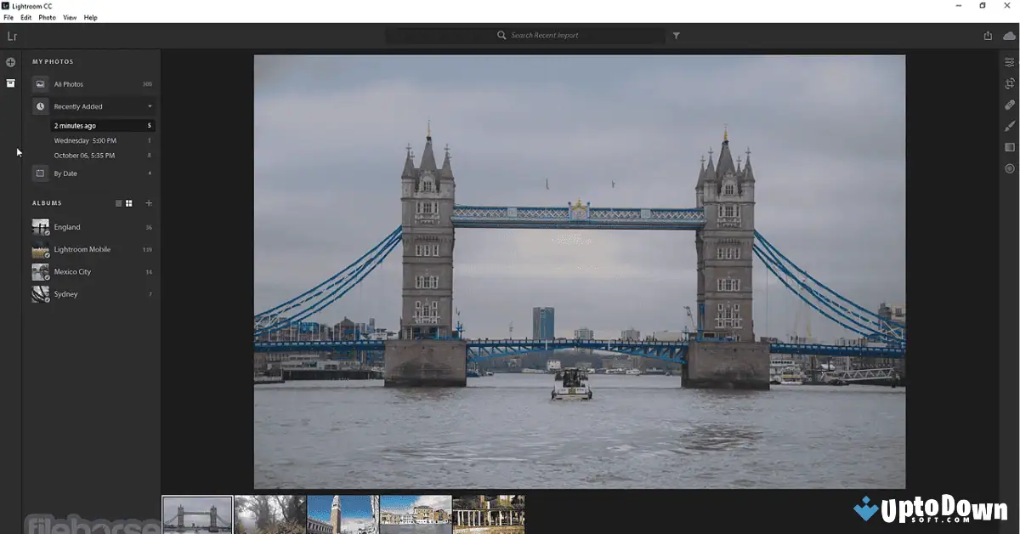Click the Add Photos plus icon

click(x=10, y=61)
